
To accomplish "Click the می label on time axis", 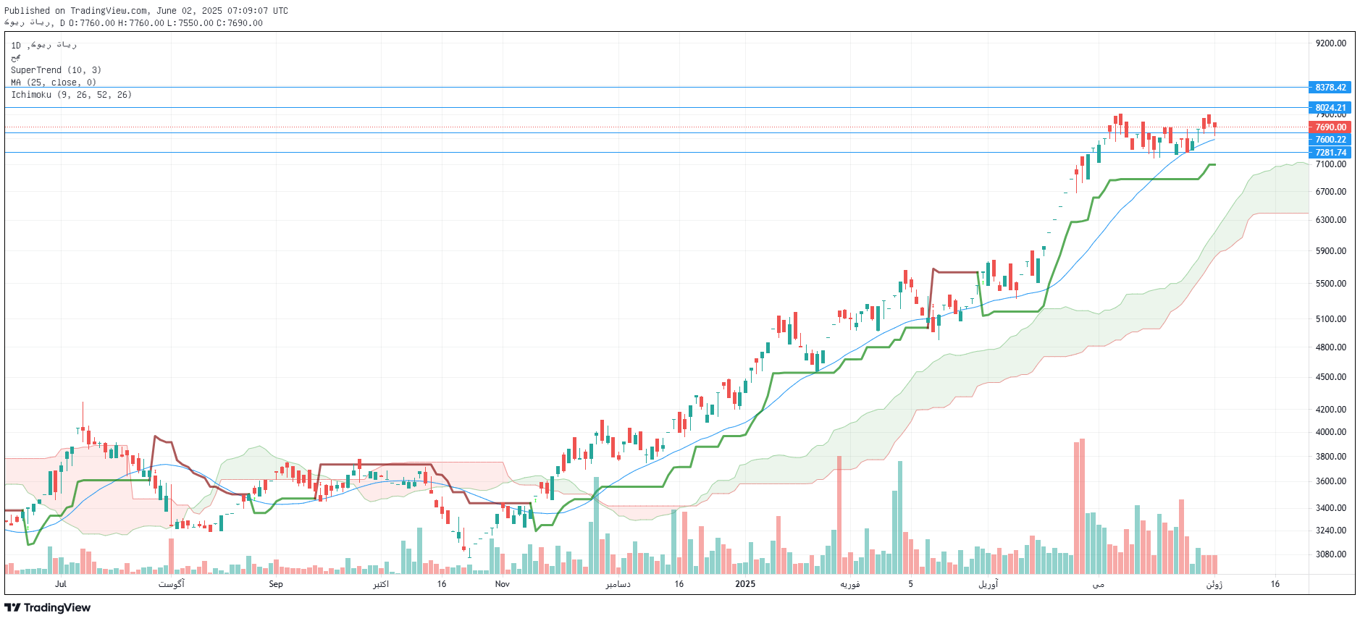I will (1099, 584).
